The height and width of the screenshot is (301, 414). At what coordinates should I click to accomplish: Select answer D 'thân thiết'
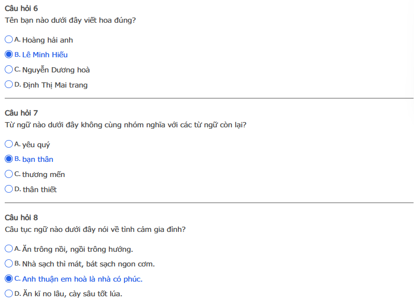pyautogui.click(x=9, y=189)
